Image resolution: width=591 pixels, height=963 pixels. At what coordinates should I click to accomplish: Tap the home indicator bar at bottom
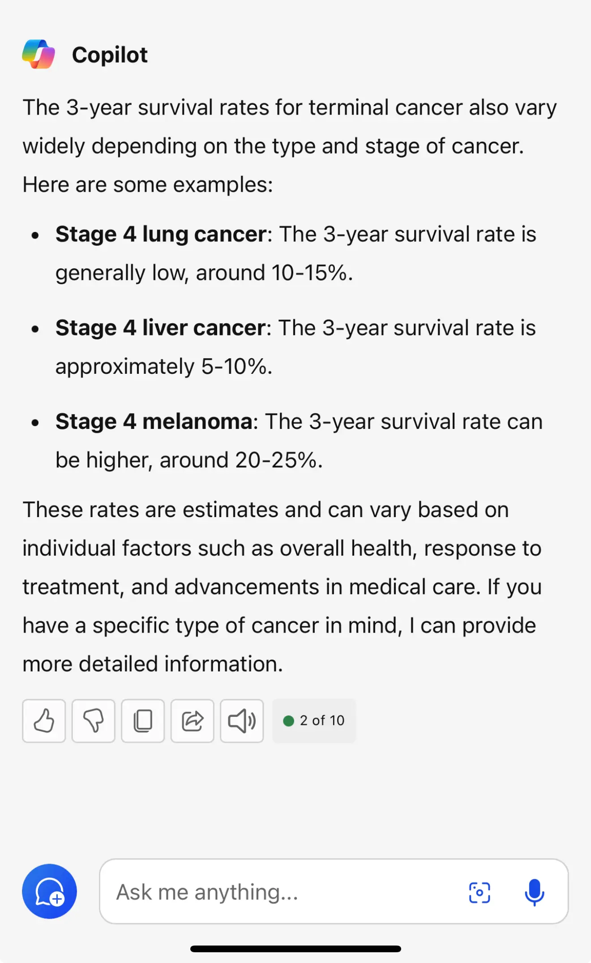click(x=295, y=949)
